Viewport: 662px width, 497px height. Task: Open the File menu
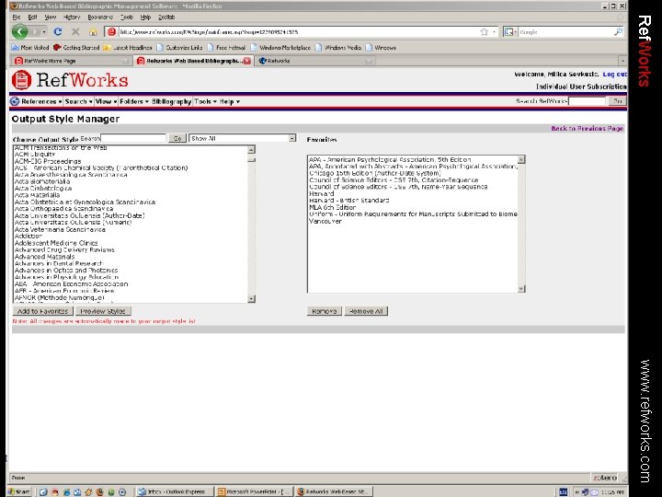[16, 17]
